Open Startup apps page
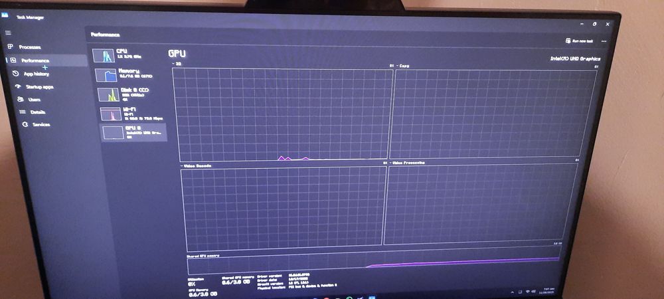The height and width of the screenshot is (299, 664). [x=34, y=87]
